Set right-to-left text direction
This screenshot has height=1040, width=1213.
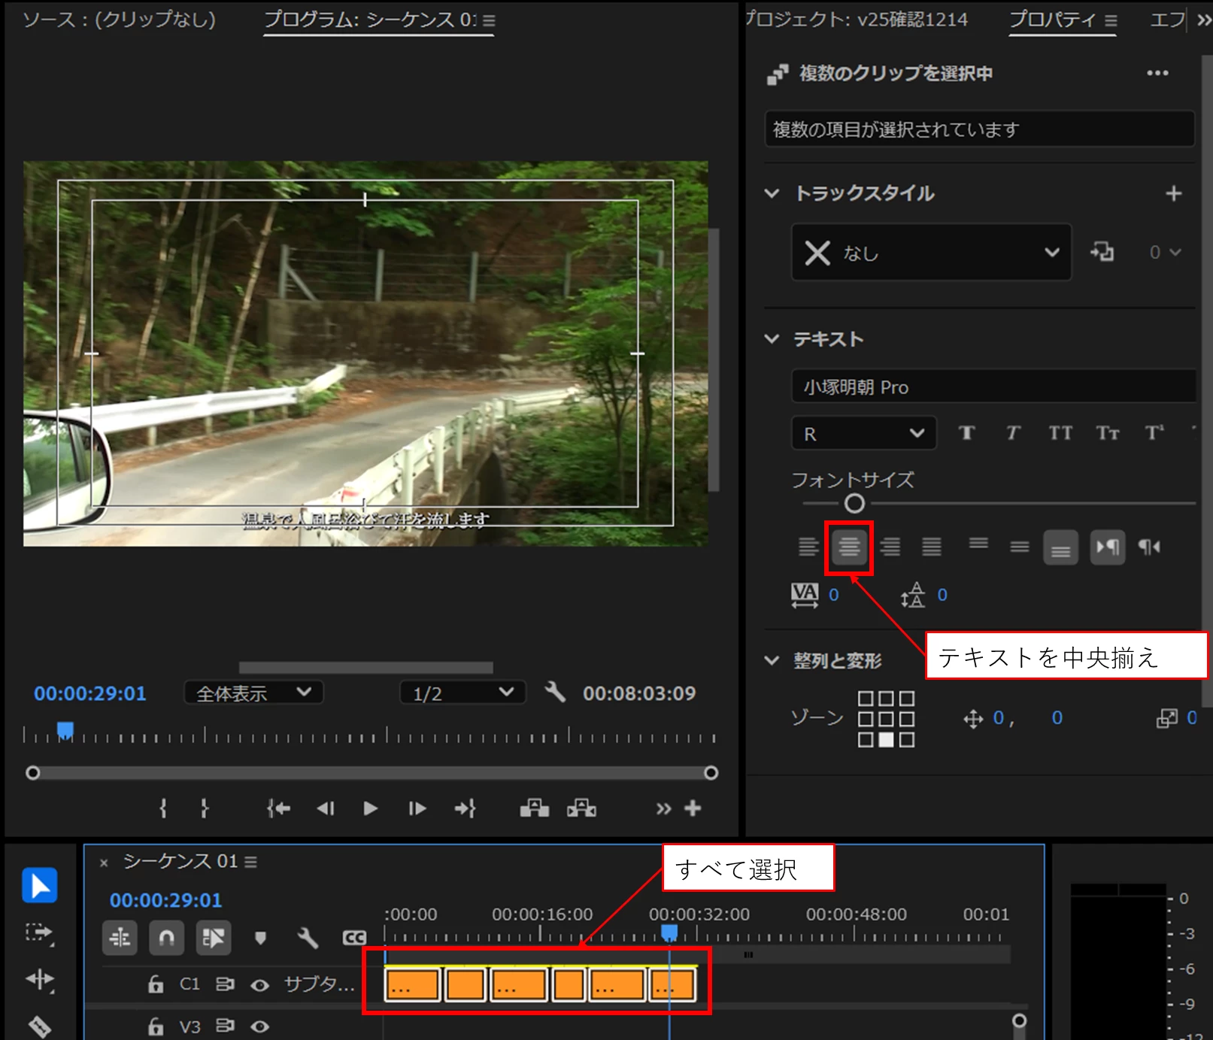tap(1149, 547)
